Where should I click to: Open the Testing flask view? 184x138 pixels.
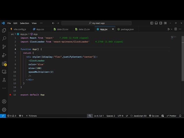tap(4, 80)
